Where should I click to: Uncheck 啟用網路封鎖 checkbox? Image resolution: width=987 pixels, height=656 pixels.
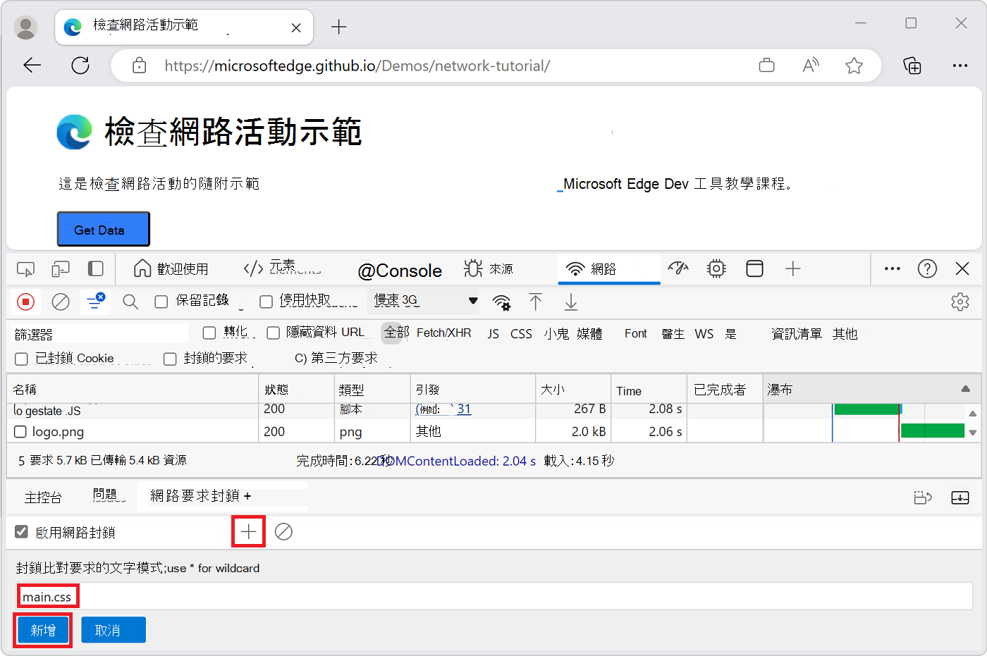pyautogui.click(x=22, y=532)
